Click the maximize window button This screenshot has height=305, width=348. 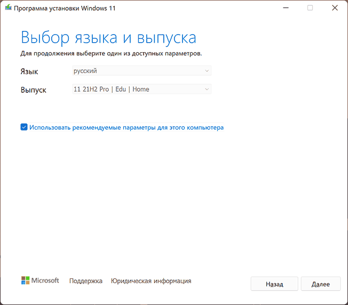coord(310,8)
